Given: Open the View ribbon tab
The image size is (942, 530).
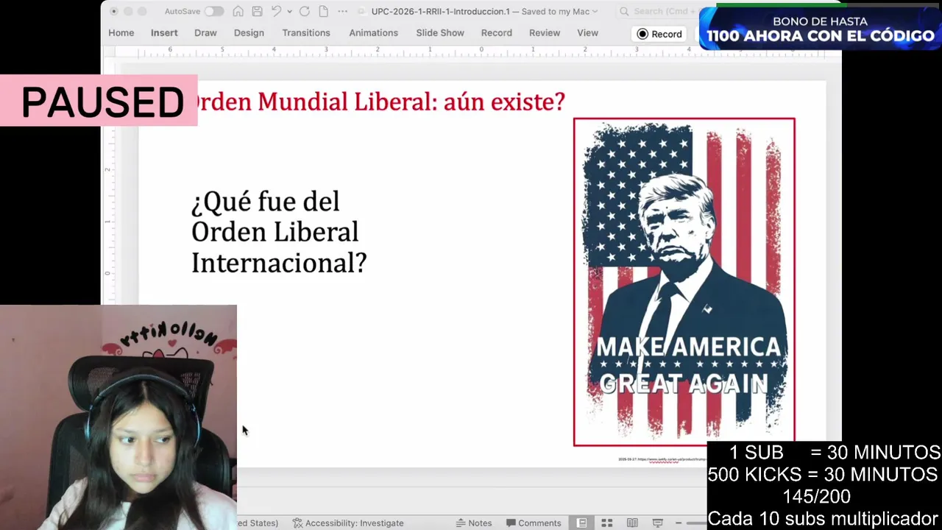Looking at the screenshot, I should [x=587, y=33].
